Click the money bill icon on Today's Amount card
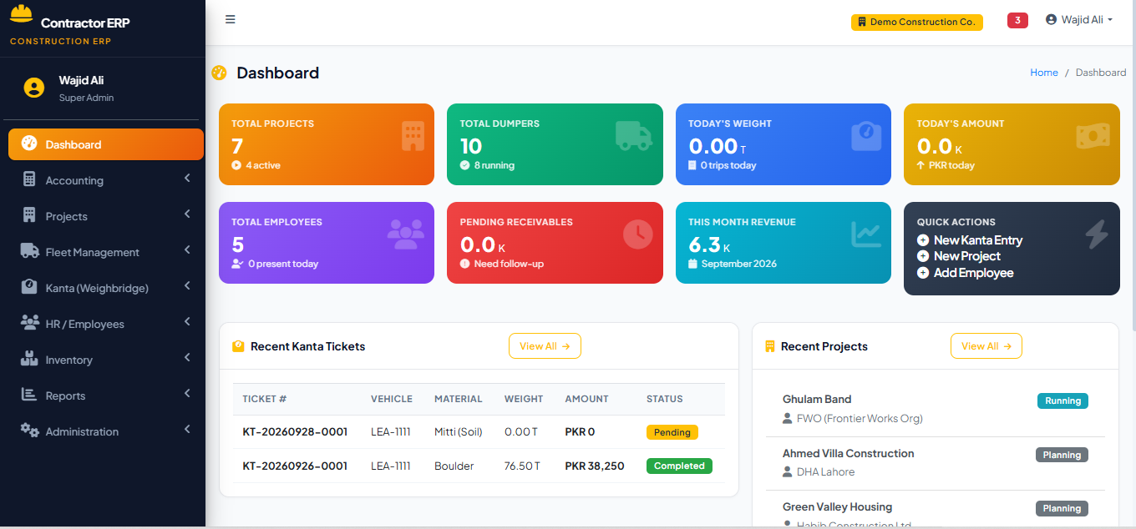1136x529 pixels. [1093, 136]
